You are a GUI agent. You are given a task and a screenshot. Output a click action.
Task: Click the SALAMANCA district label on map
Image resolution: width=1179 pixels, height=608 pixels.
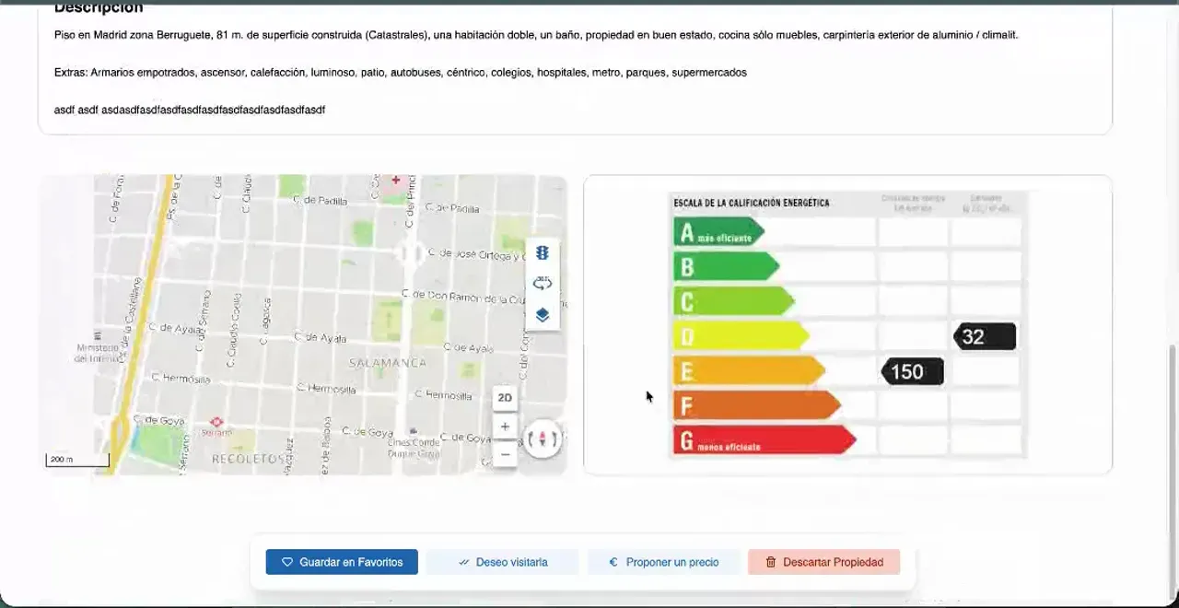pos(387,364)
